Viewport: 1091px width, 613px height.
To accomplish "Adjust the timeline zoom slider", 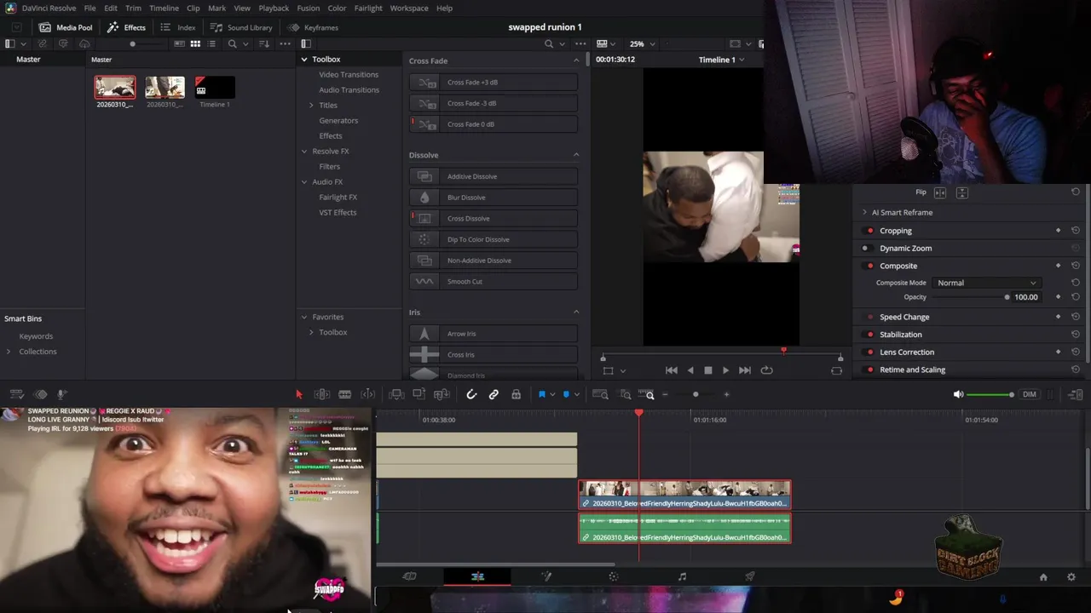I will 696,394.
